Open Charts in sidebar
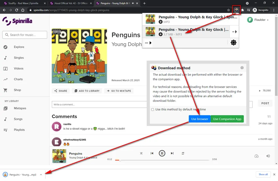Image resolution: width=278 pixels, height=181 pixels. [x=18, y=79]
